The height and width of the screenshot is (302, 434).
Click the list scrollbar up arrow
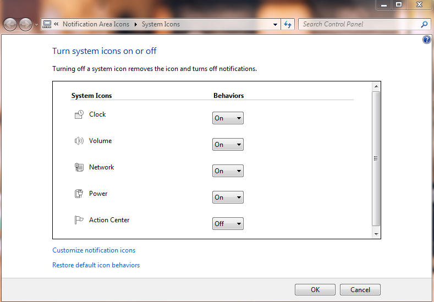point(376,86)
